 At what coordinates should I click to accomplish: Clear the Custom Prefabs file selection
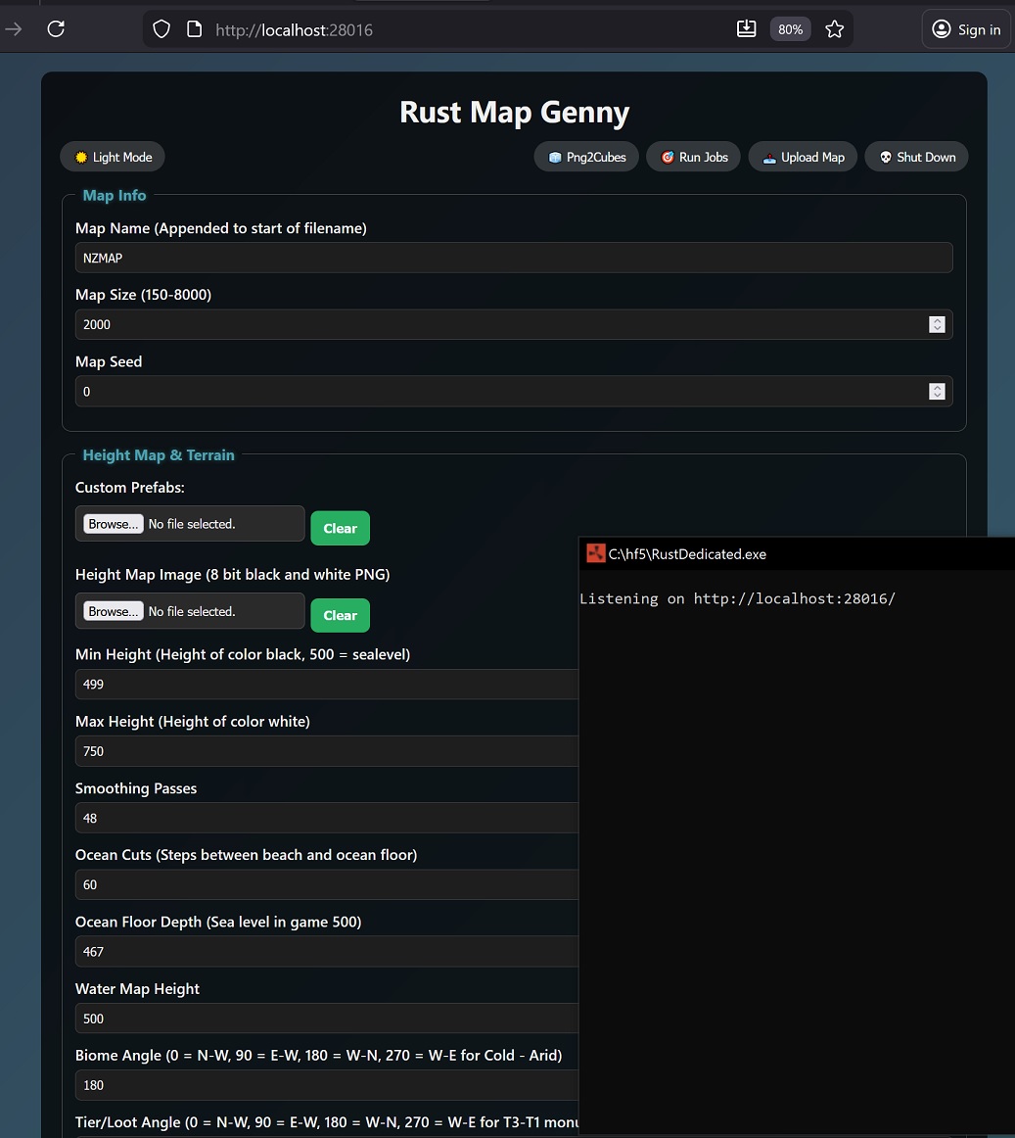pyautogui.click(x=341, y=529)
